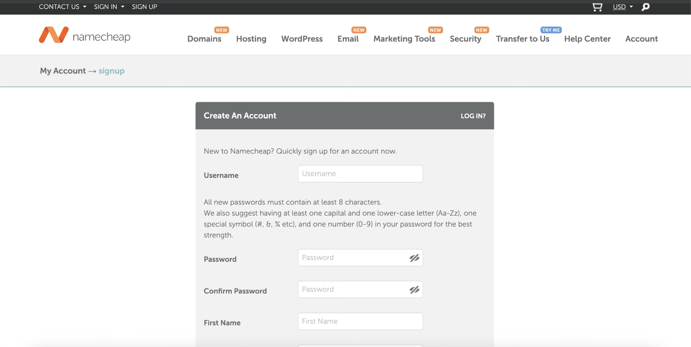The width and height of the screenshot is (691, 347).
Task: Click the LOG IN? link
Action: coord(473,116)
